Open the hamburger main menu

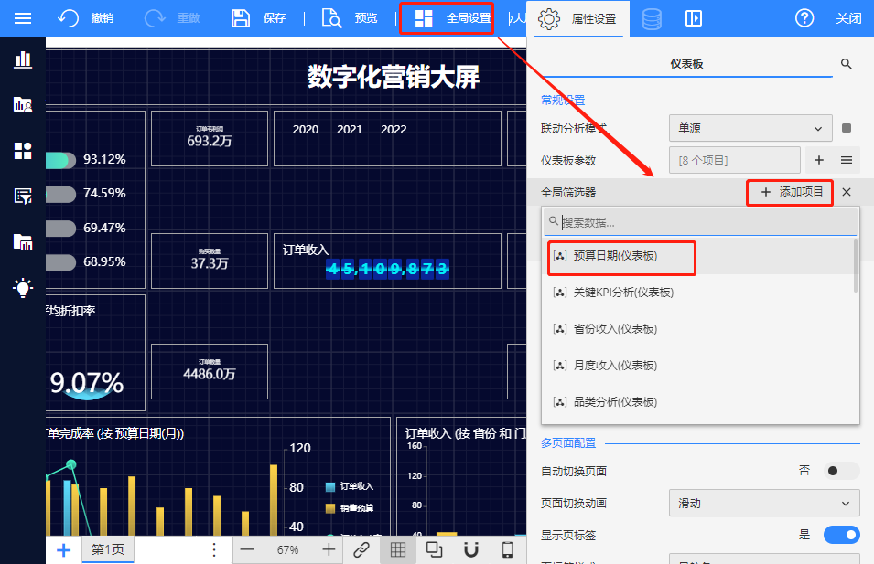[x=23, y=18]
